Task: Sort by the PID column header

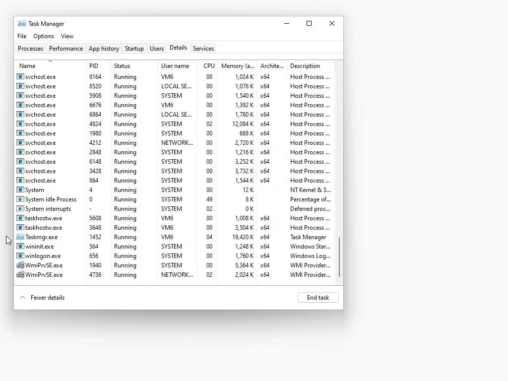Action: [99, 66]
